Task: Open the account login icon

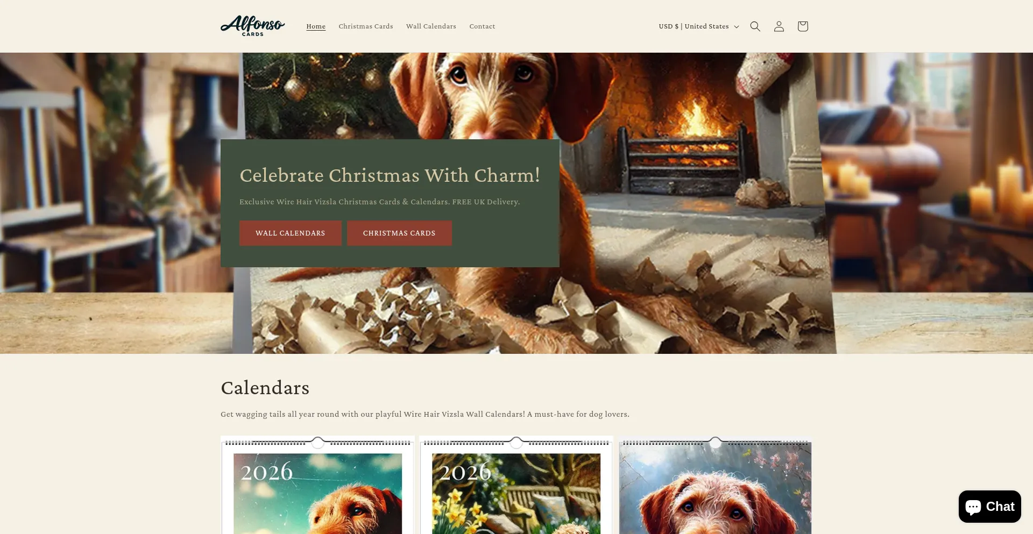Action: [x=779, y=26]
